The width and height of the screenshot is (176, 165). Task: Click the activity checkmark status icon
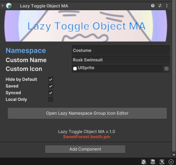coord(171,162)
